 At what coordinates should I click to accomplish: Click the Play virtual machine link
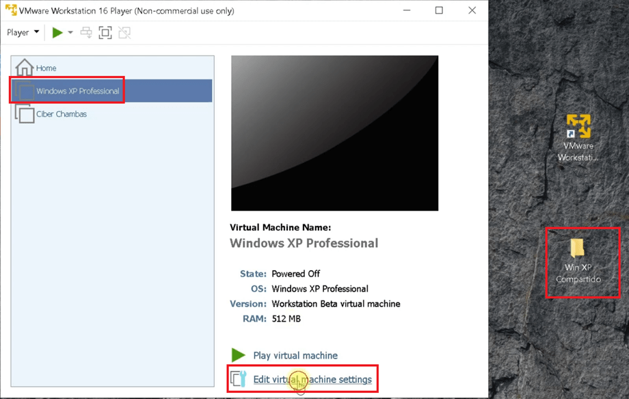click(x=295, y=356)
